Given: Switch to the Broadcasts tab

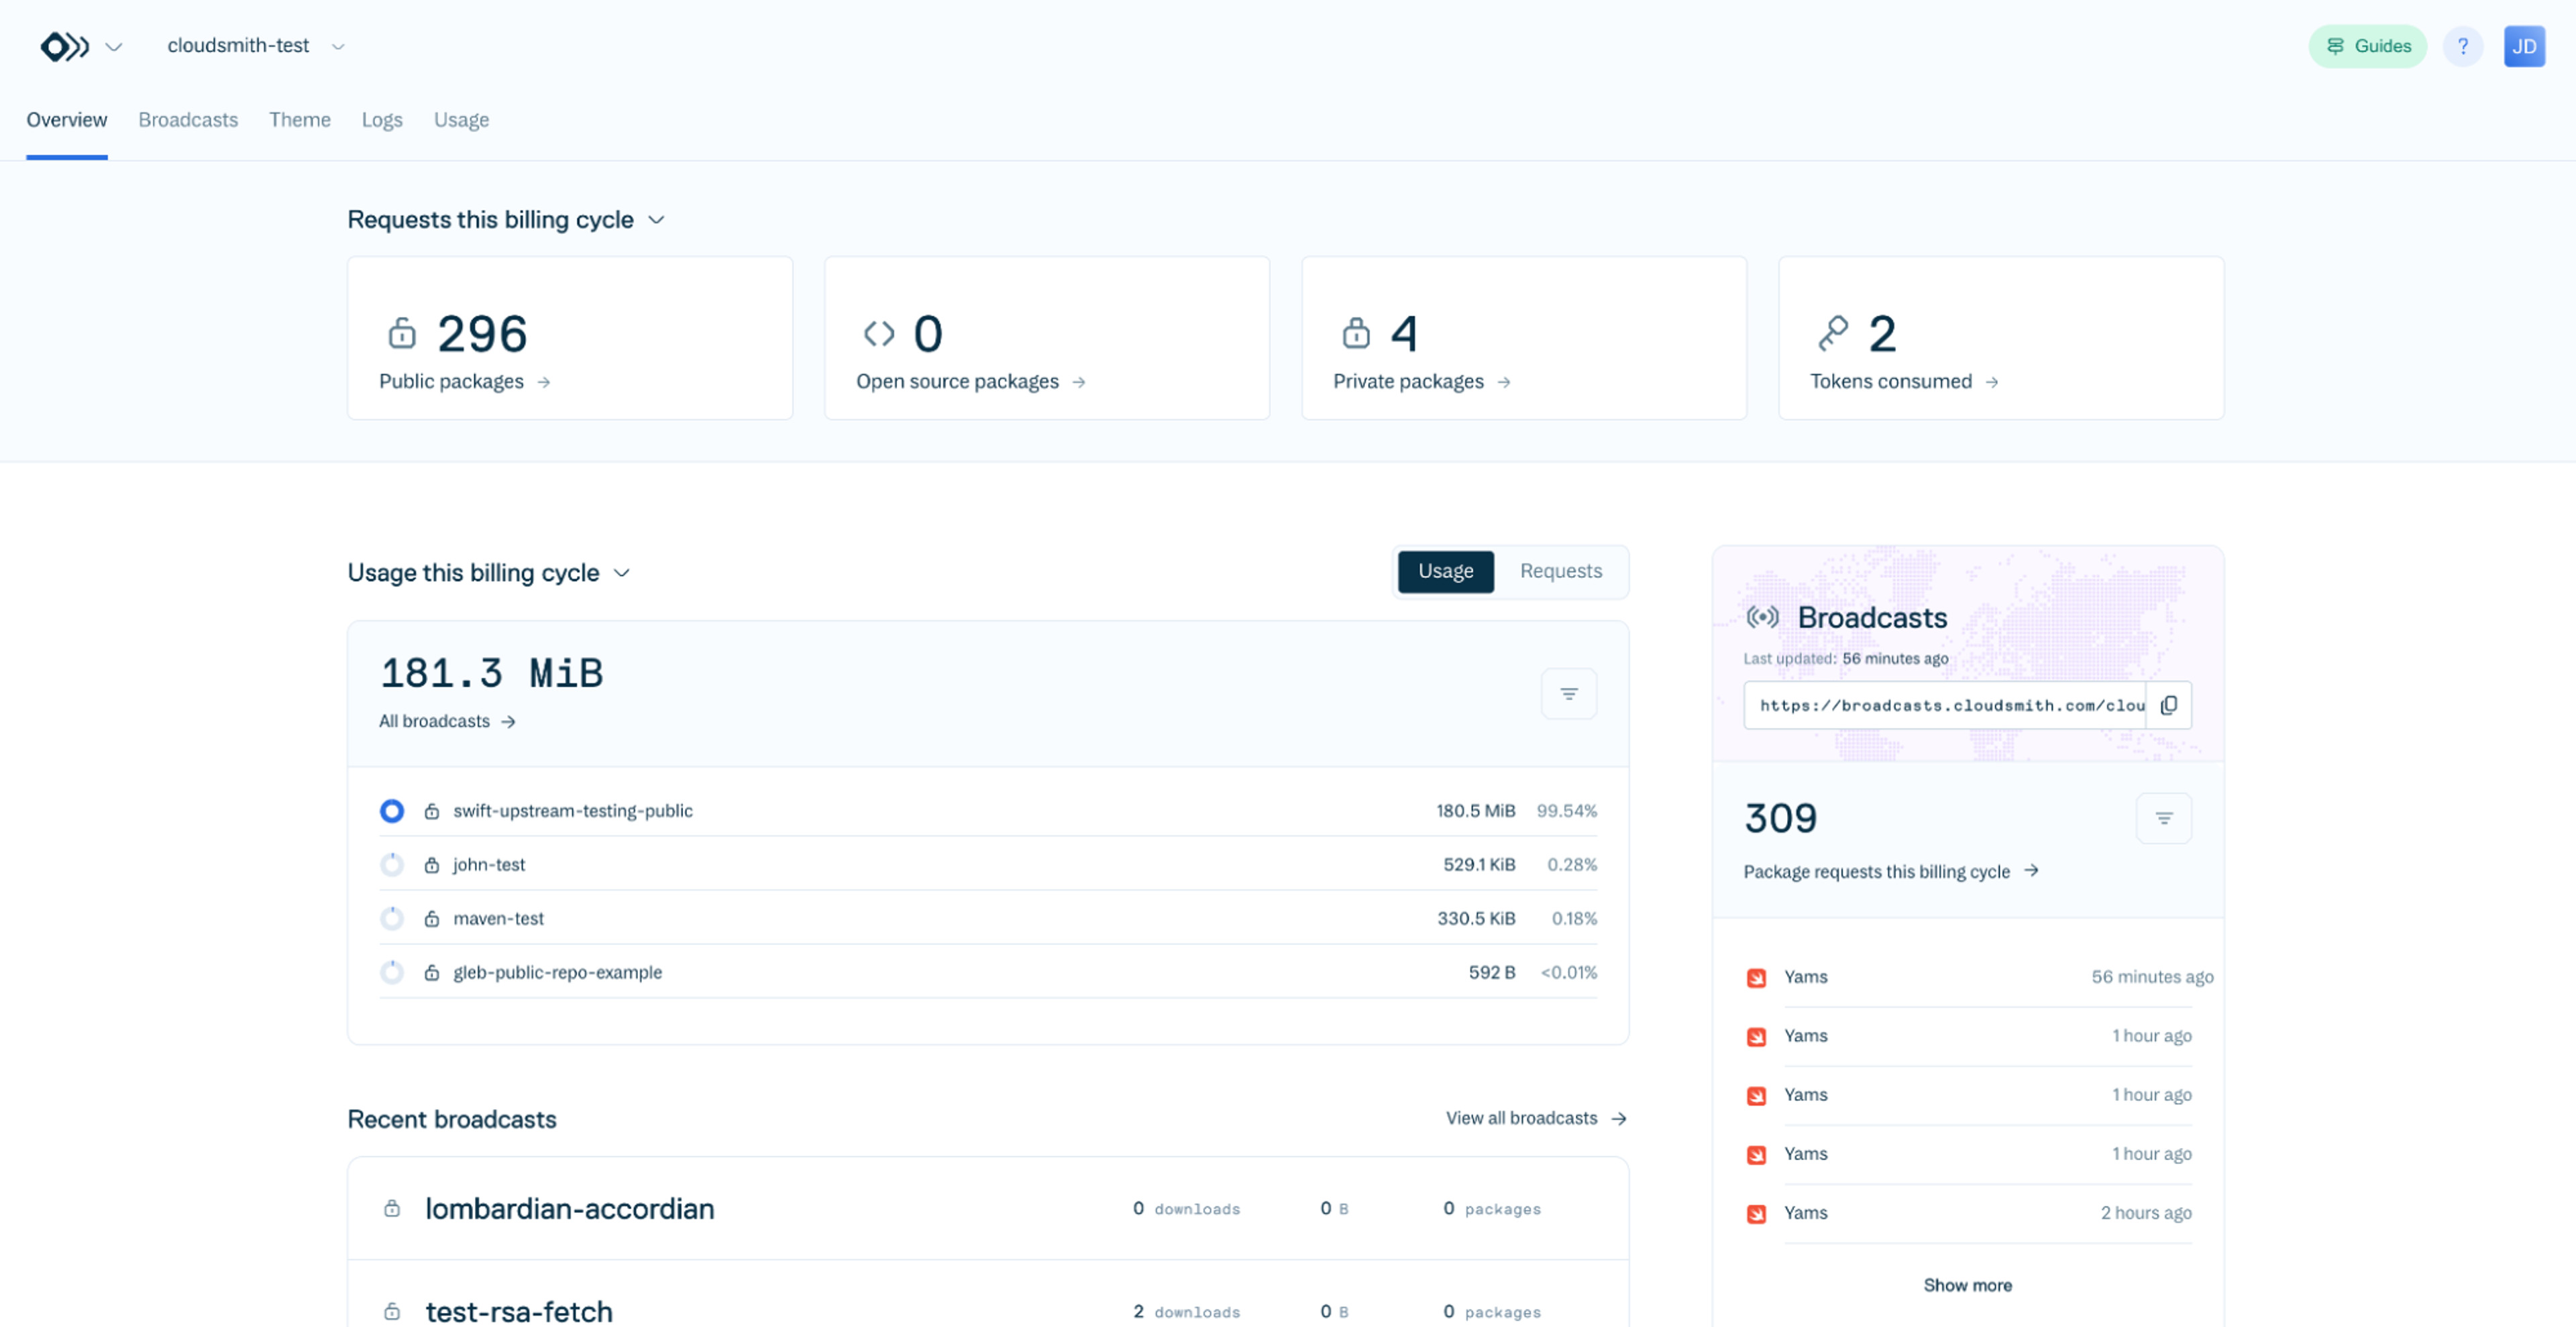Looking at the screenshot, I should click(188, 120).
